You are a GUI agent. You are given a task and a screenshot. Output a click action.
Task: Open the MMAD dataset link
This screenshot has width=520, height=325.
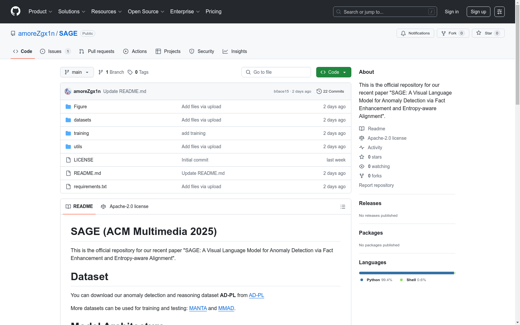[x=226, y=308]
